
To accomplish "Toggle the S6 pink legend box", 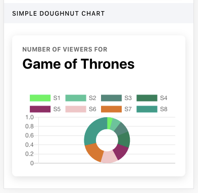I will click(x=76, y=109).
